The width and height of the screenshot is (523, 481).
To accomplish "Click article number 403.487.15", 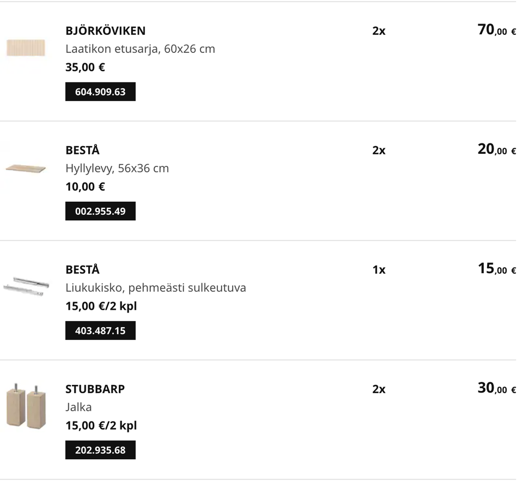I will click(100, 330).
